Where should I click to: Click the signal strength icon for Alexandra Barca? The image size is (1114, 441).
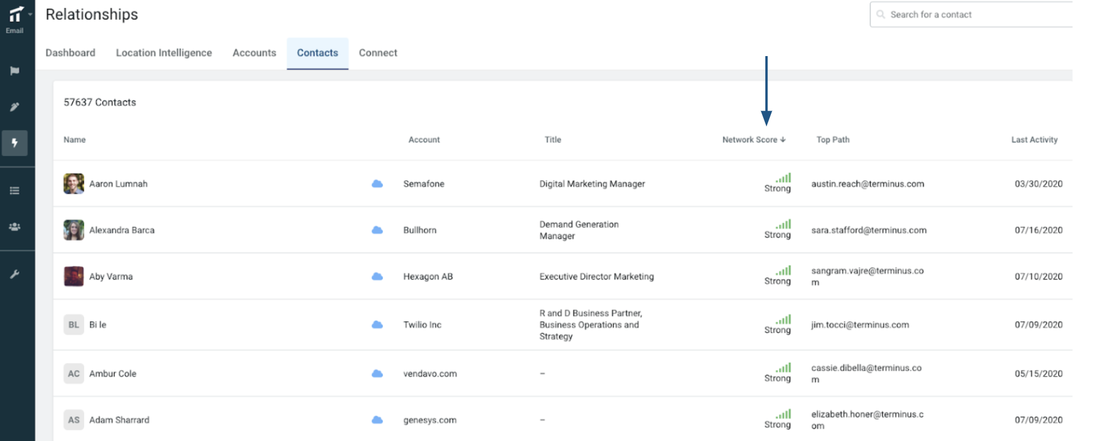784,224
